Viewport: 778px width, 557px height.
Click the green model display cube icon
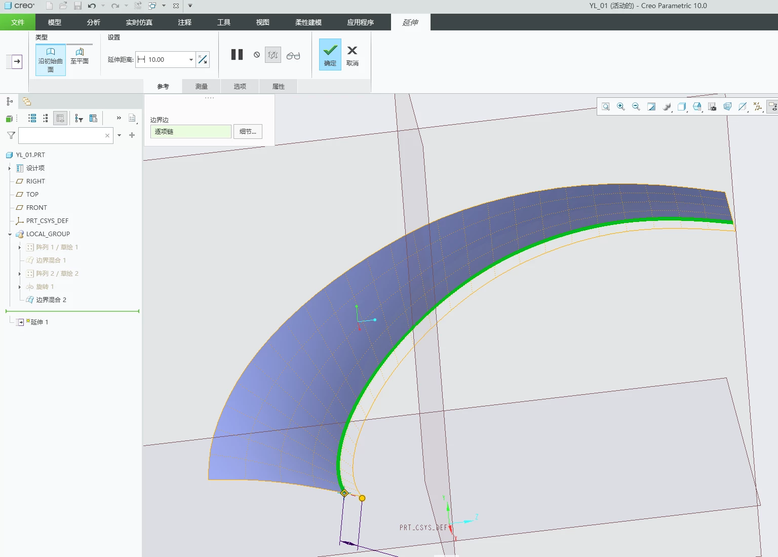9,119
